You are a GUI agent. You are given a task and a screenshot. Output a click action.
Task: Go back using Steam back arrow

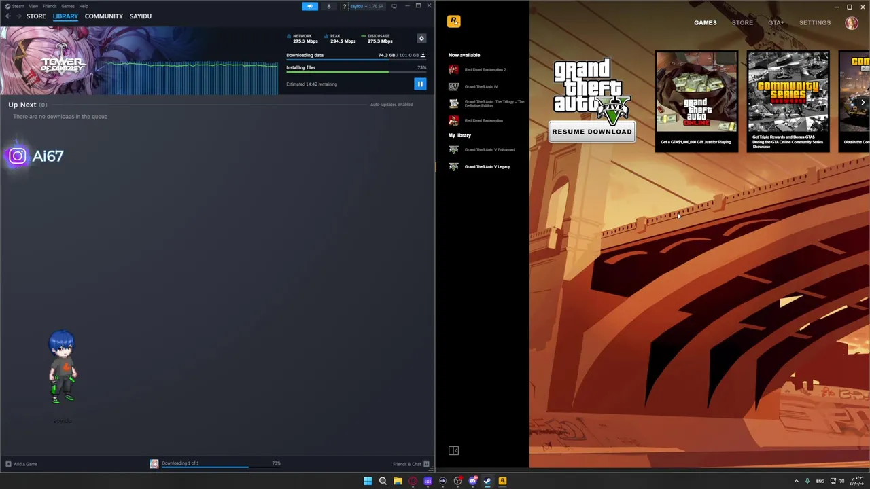click(8, 16)
